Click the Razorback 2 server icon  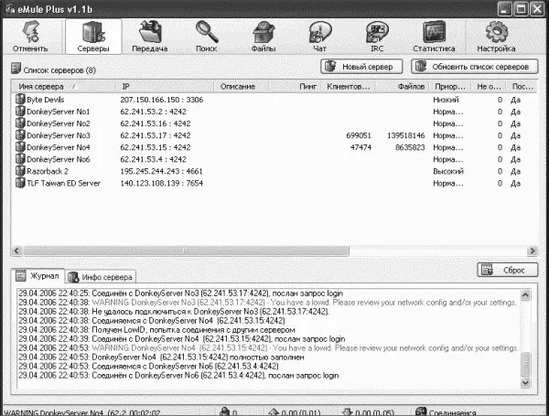(20, 171)
